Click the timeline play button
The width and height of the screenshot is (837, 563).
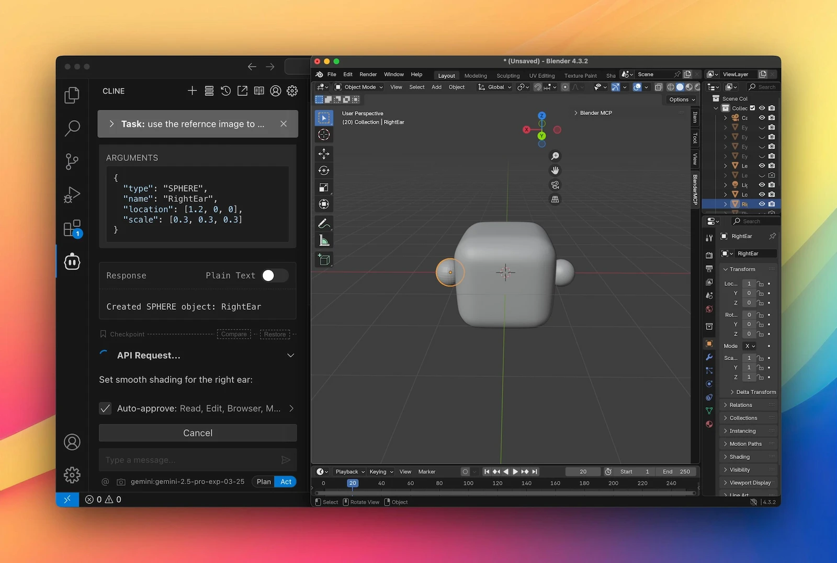coord(515,472)
